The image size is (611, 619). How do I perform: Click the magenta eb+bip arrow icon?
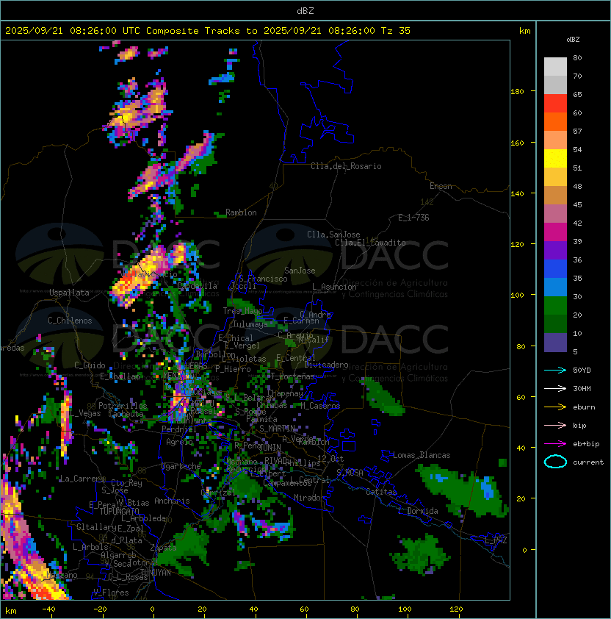tap(555, 444)
